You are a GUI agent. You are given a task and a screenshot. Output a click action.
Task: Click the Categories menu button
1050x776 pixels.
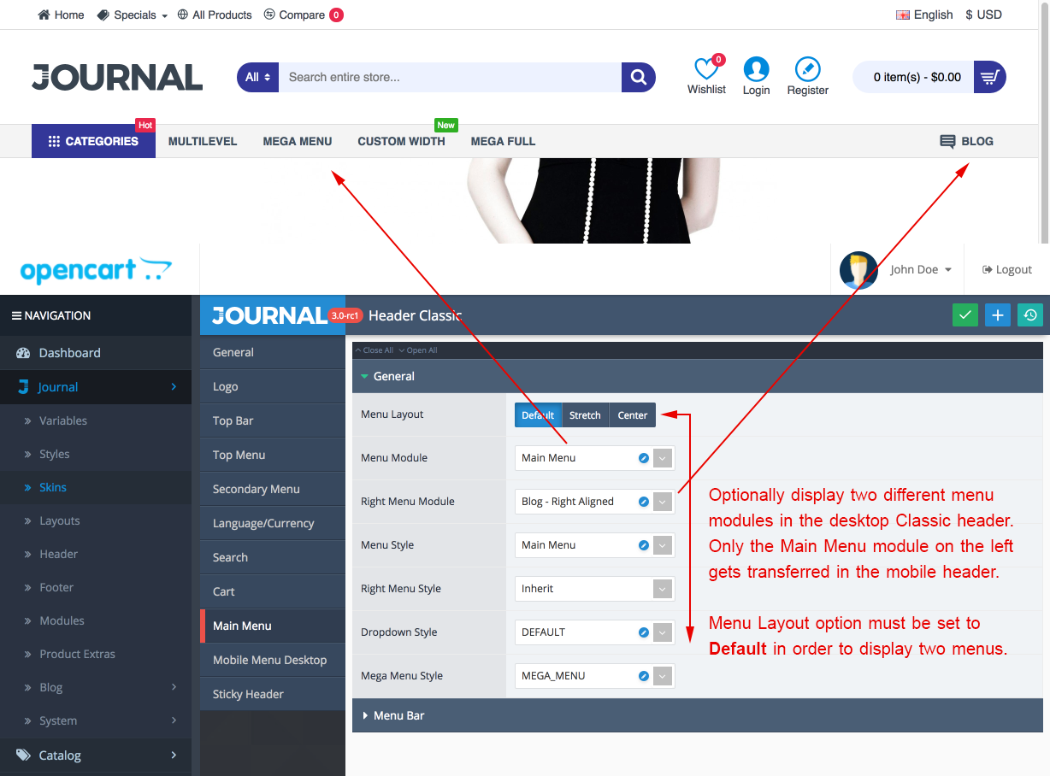93,141
